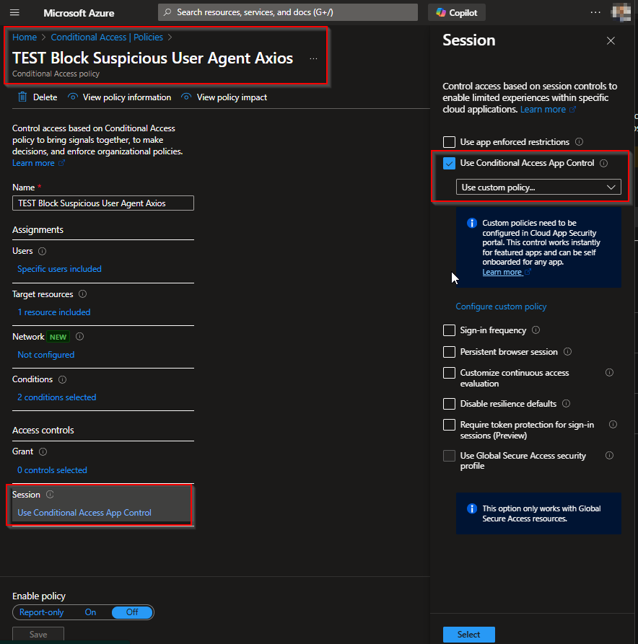Open the Use custom policy dropdown
The image size is (638, 644).
[538, 188]
